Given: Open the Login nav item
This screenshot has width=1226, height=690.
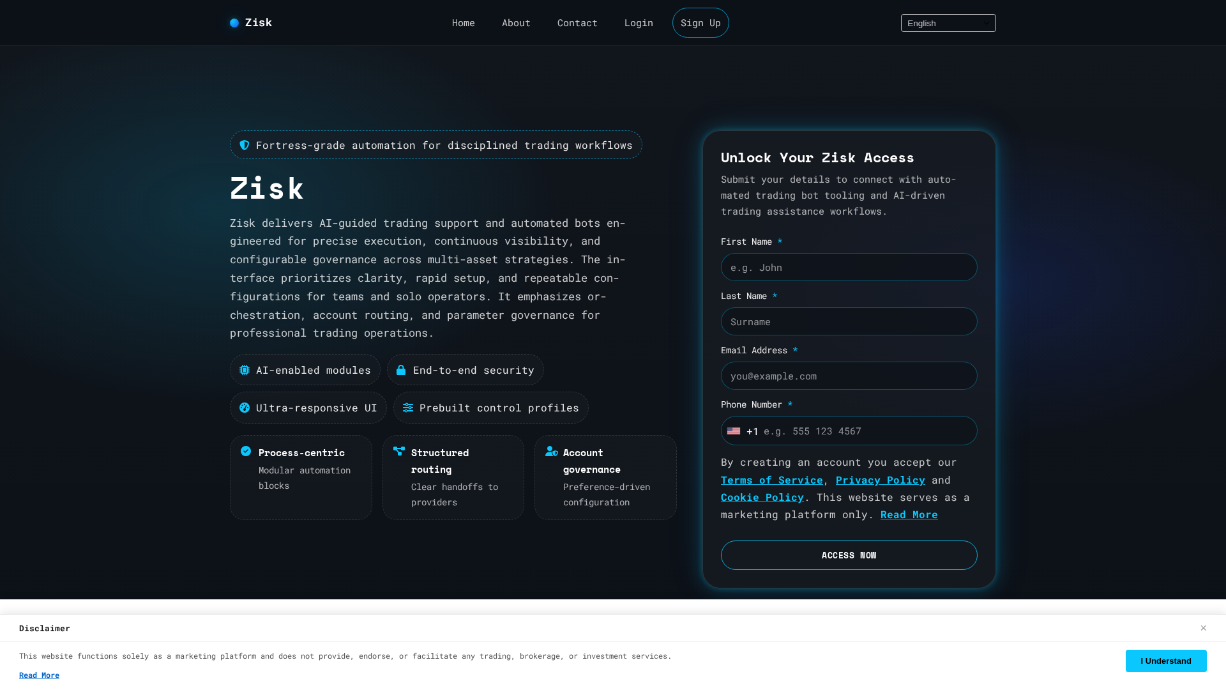Looking at the screenshot, I should [639, 23].
